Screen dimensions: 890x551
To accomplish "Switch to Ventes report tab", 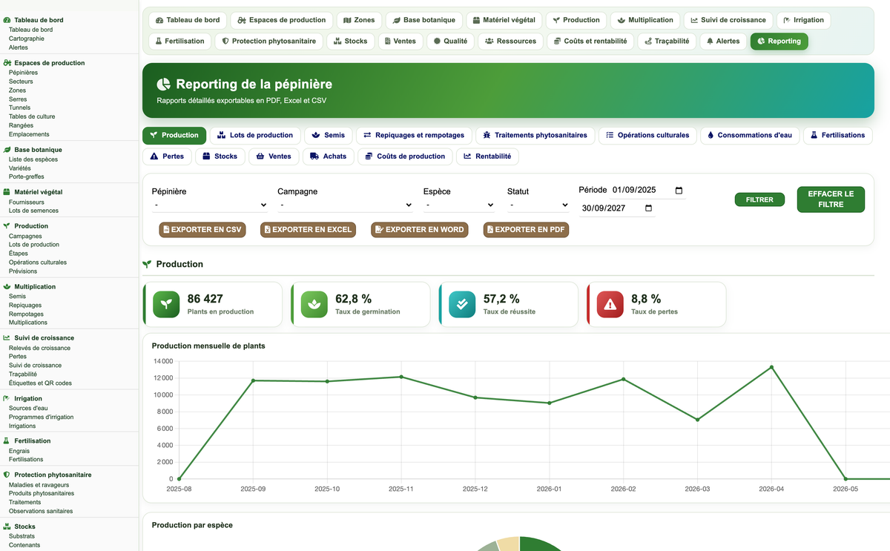I will 274,156.
